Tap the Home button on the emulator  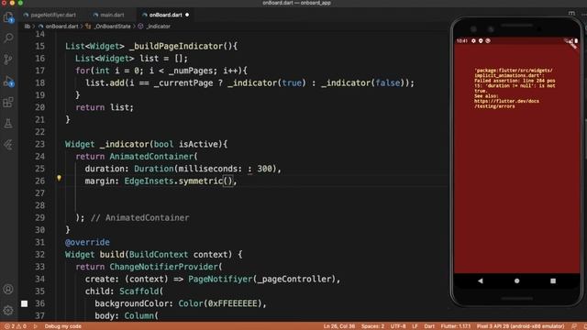[x=516, y=280]
